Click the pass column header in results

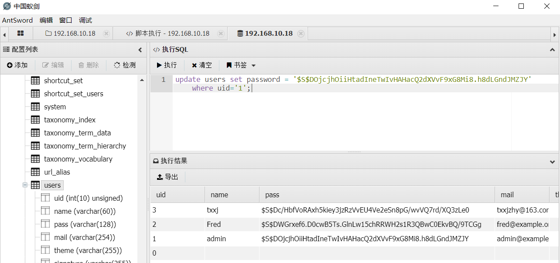tap(272, 195)
